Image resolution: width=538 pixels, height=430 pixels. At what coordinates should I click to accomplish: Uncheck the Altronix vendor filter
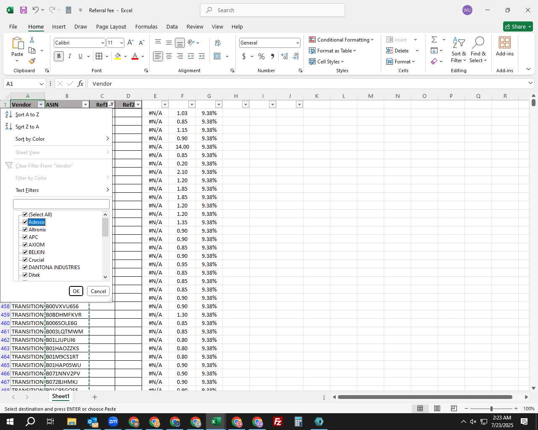click(25, 230)
